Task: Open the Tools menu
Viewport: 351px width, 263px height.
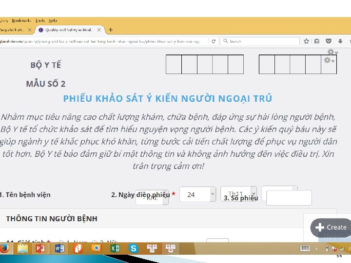Action: 40,20
